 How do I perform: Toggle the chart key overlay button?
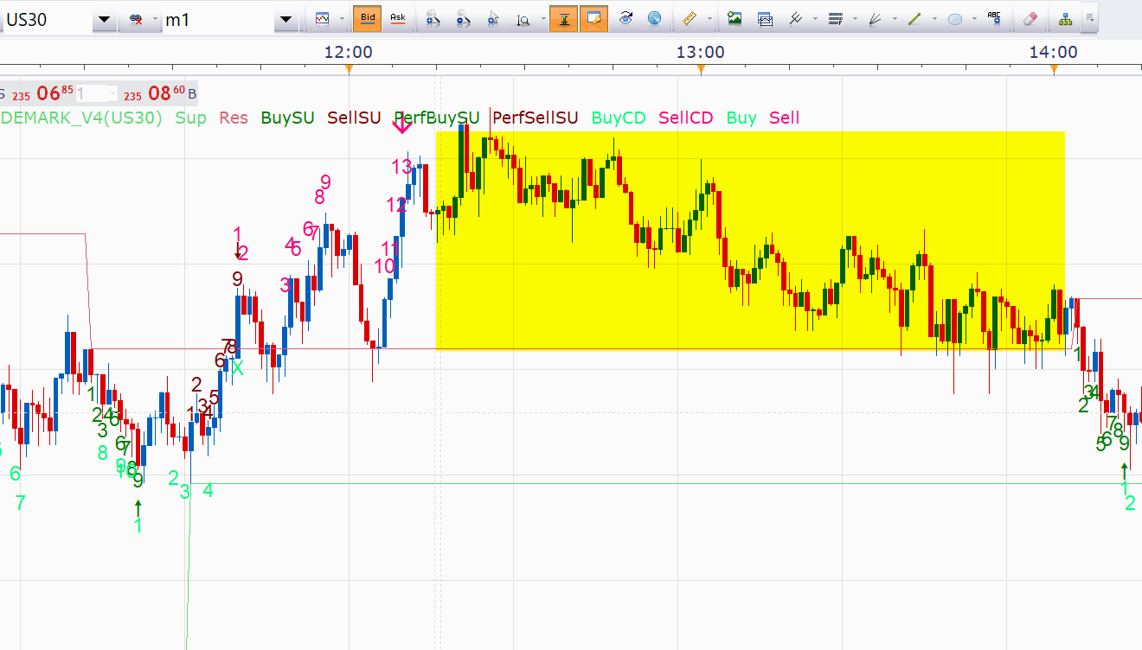593,18
